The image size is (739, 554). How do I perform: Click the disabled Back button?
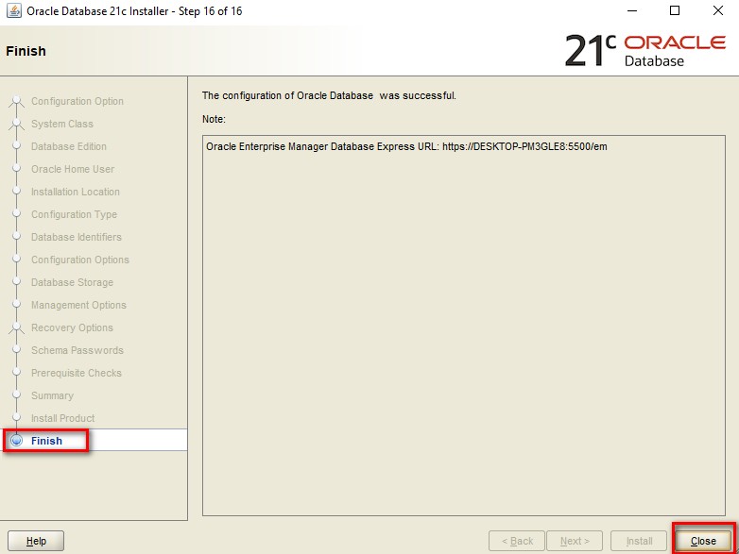click(517, 541)
